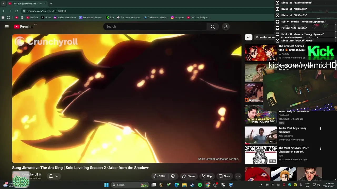Open the Kick bookmark
Screen dimensions: 337x189
tap(110, 18)
